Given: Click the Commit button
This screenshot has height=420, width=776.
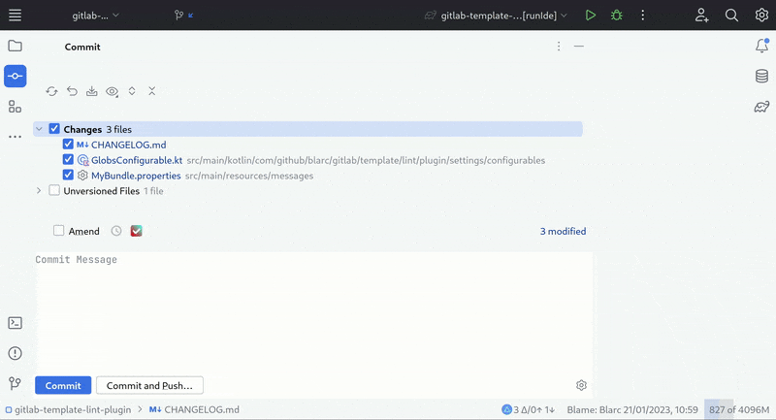Looking at the screenshot, I should [63, 385].
